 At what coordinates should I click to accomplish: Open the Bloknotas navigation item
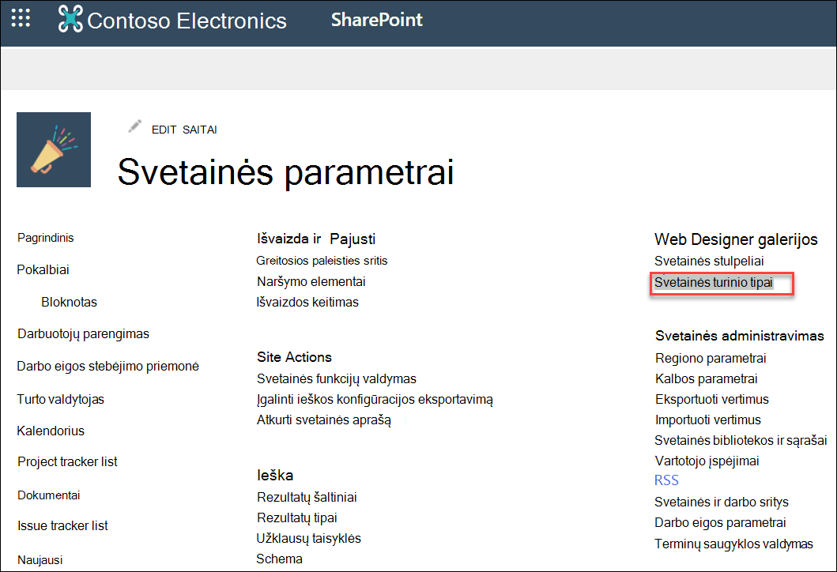pyautogui.click(x=69, y=302)
